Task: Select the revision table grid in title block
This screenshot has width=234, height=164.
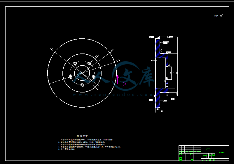Action: point(190,153)
